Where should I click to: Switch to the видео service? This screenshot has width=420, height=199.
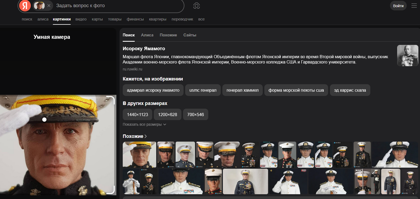tap(81, 19)
